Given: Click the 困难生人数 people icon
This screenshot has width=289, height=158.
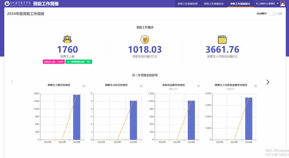Looking at the screenshot, I should point(68,39).
